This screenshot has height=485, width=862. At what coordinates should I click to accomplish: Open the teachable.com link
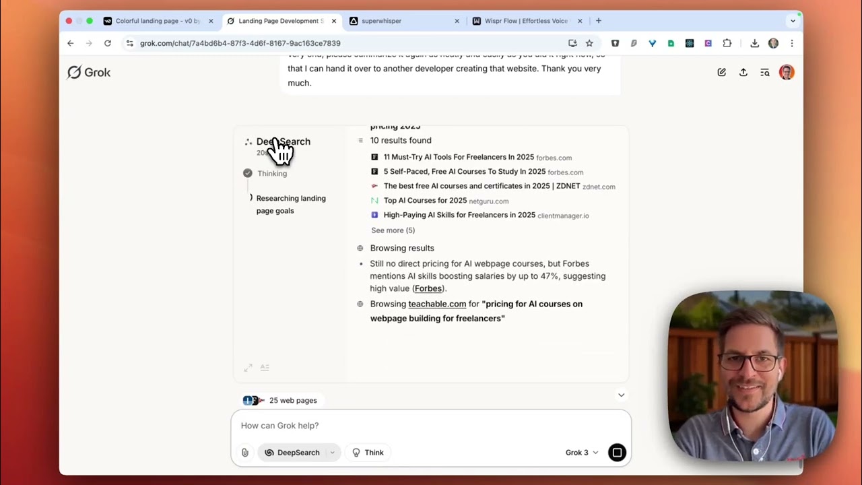tap(437, 304)
